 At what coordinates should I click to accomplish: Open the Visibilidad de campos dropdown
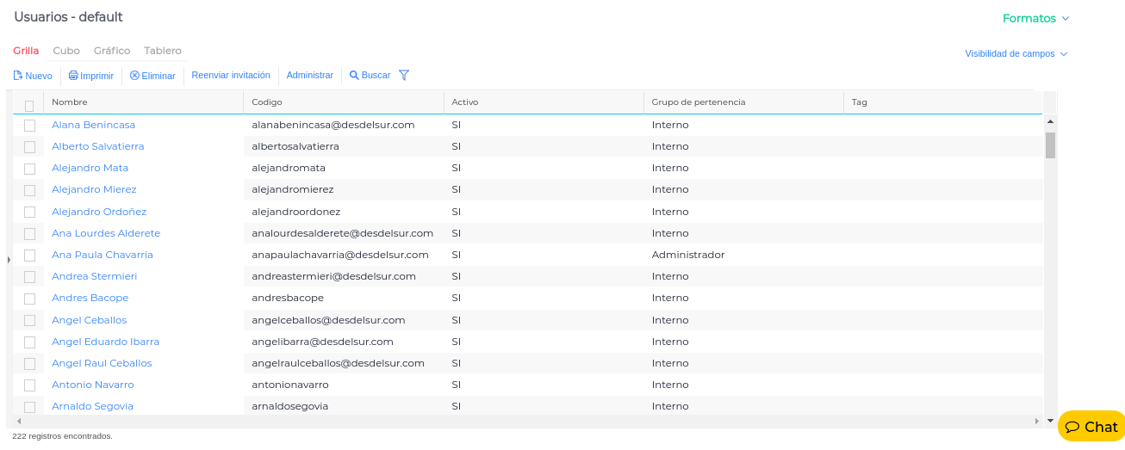(1016, 53)
